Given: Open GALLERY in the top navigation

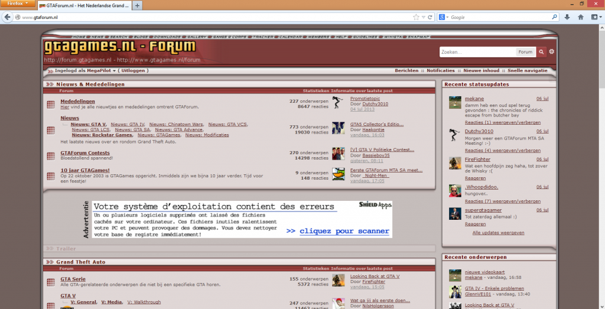Looking at the screenshot, I should [x=197, y=37].
